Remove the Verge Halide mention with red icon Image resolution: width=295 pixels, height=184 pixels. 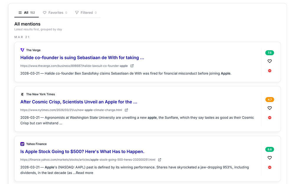270,71
